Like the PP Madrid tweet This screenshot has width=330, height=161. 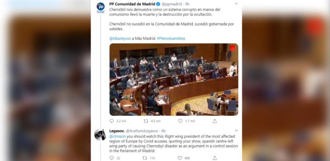[x=180, y=121]
